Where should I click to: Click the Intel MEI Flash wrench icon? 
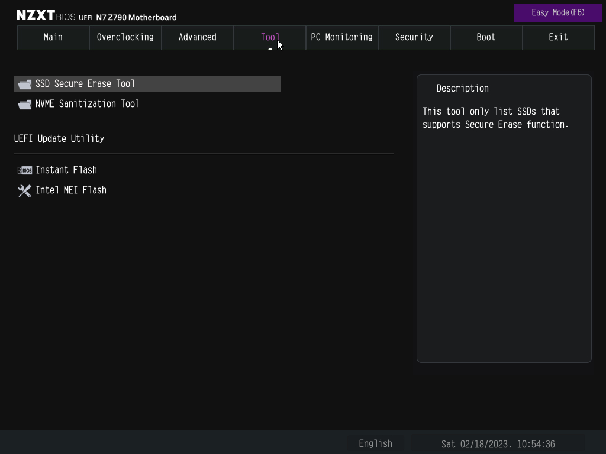24,190
